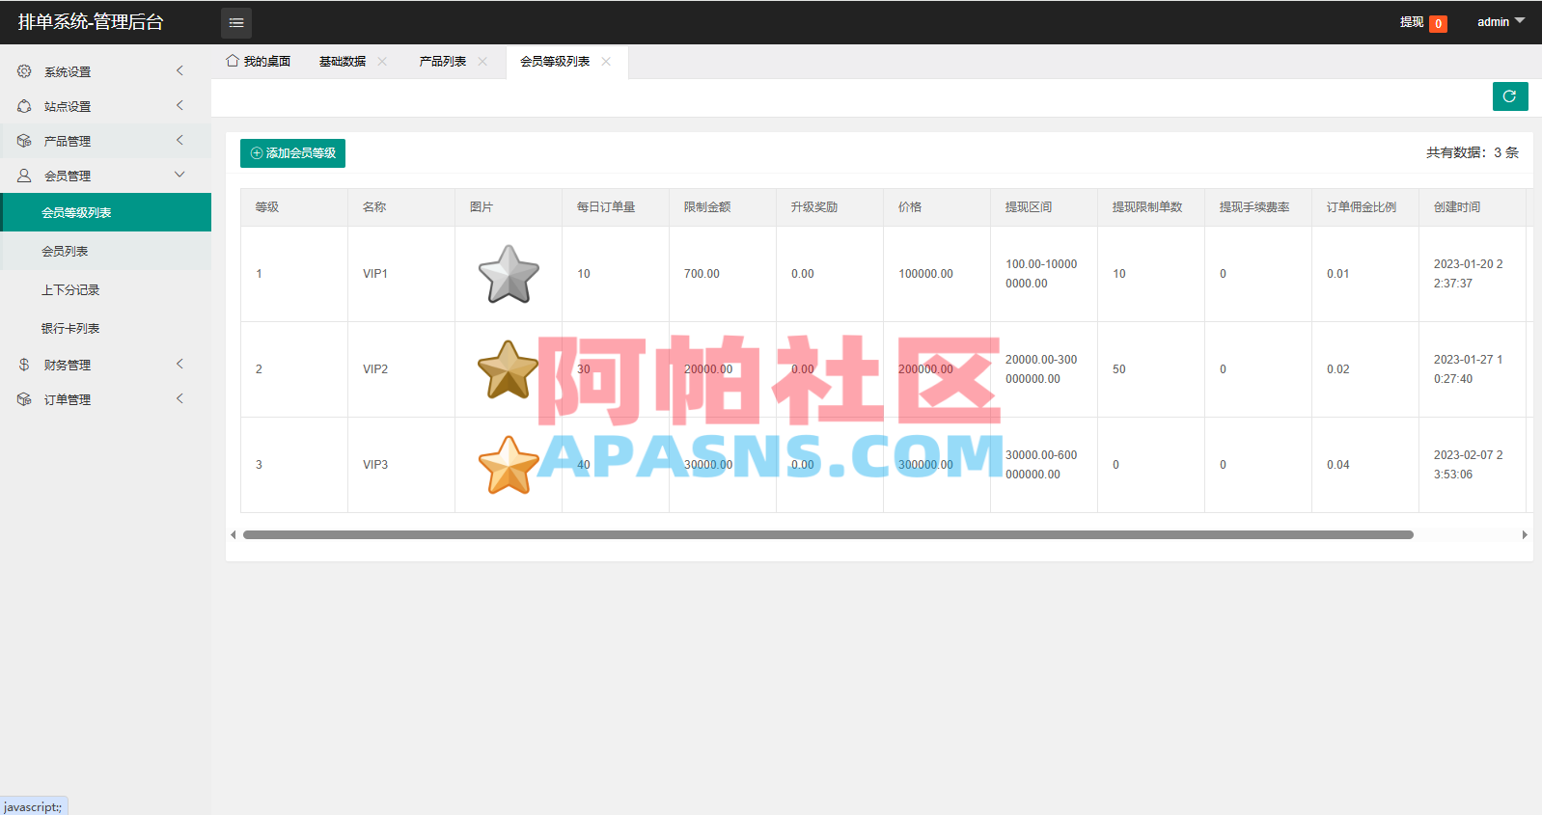Image resolution: width=1542 pixels, height=815 pixels.
Task: Expand the 财务管理 menu chevron
Action: coord(179,364)
